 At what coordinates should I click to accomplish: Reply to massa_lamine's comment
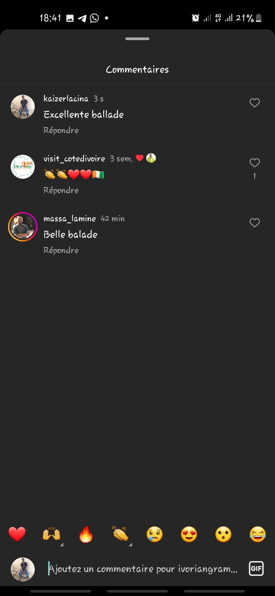(61, 250)
